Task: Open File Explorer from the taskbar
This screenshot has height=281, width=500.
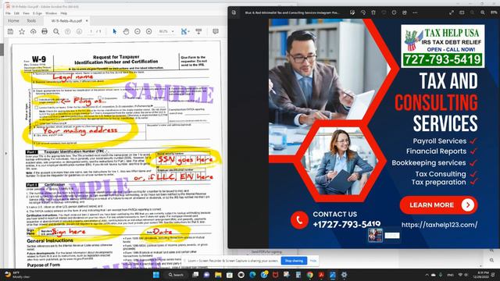Action: click(x=218, y=275)
